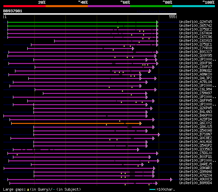218x192 pixels.
Task: Select the label UniRef100_A2DFD4
Action: pos(196,119)
